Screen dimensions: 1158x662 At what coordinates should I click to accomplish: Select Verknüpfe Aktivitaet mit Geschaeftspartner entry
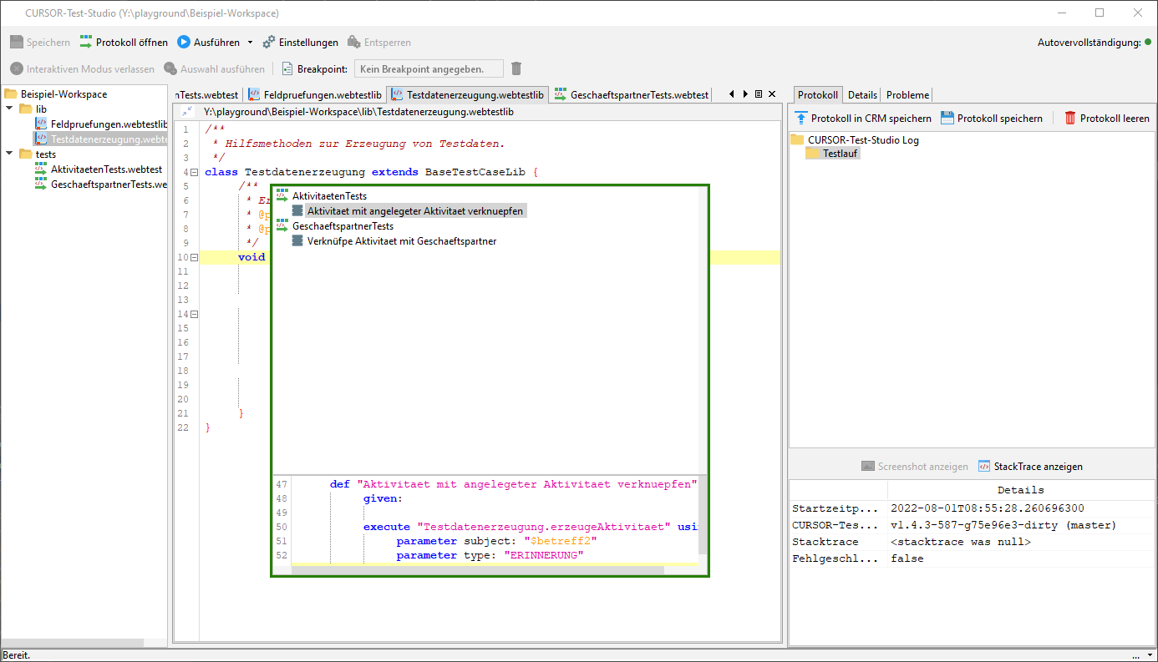tap(401, 241)
